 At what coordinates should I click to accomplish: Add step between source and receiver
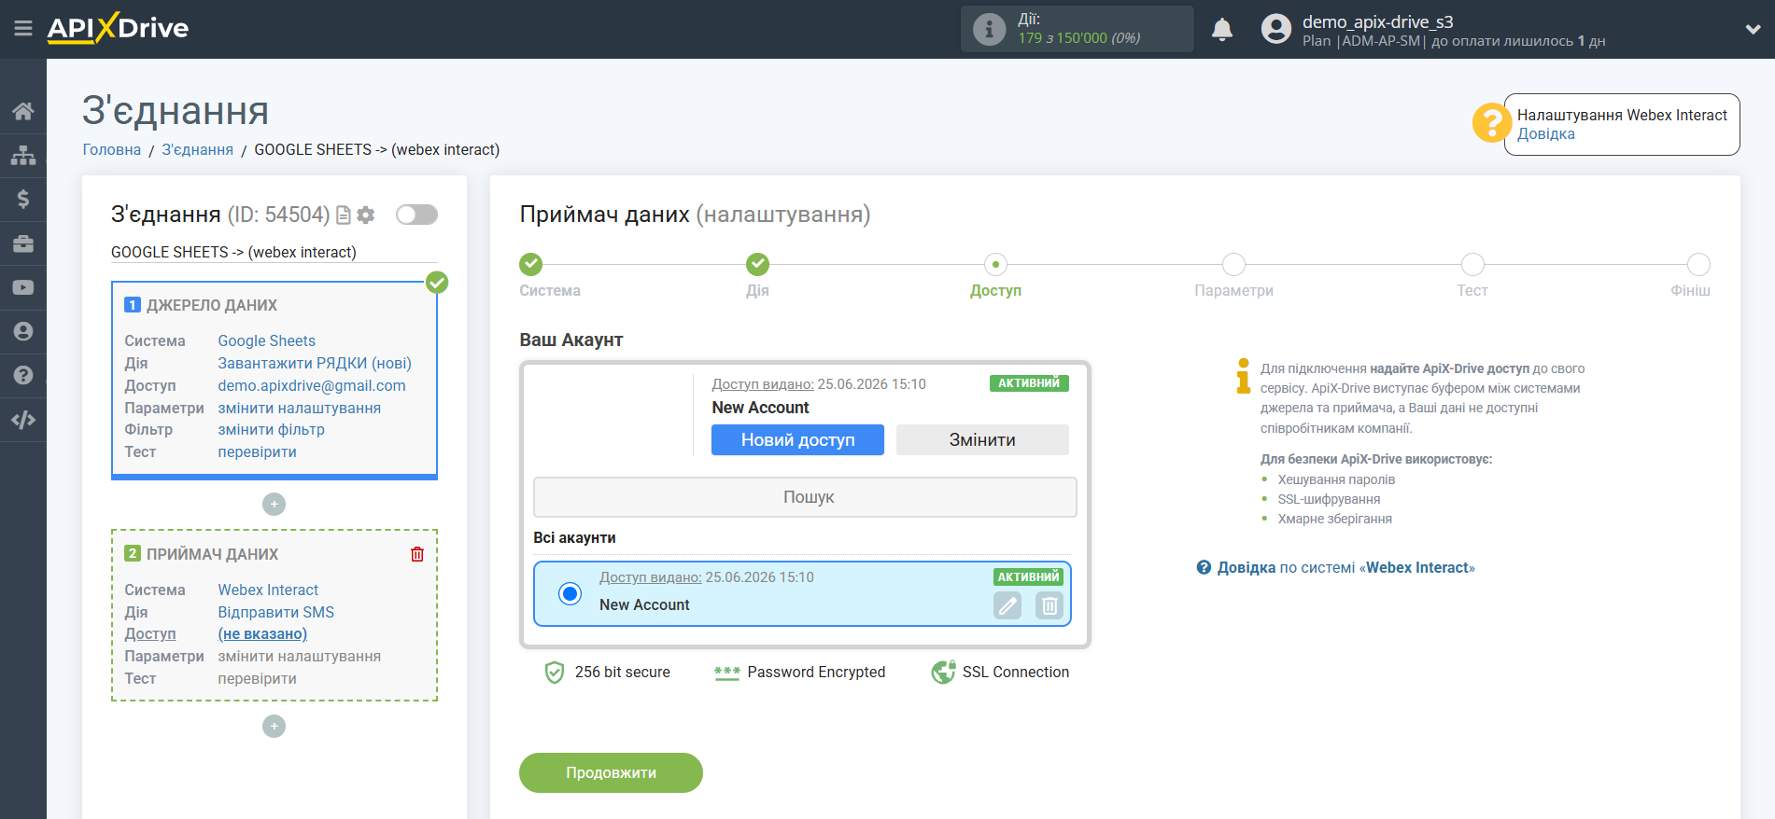(x=274, y=504)
